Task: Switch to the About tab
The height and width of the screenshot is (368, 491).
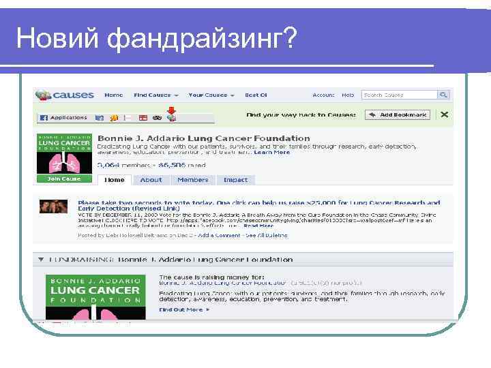Action: click(151, 180)
